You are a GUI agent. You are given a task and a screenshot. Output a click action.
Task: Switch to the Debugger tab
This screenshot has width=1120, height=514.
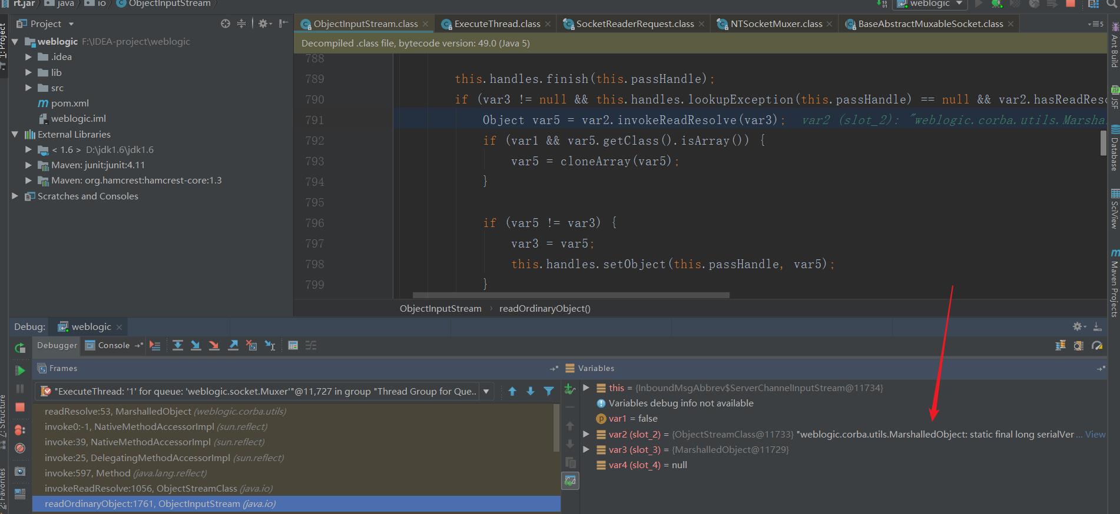point(57,345)
